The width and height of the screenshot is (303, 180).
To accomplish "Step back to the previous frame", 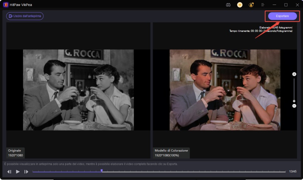I will click(9, 172).
